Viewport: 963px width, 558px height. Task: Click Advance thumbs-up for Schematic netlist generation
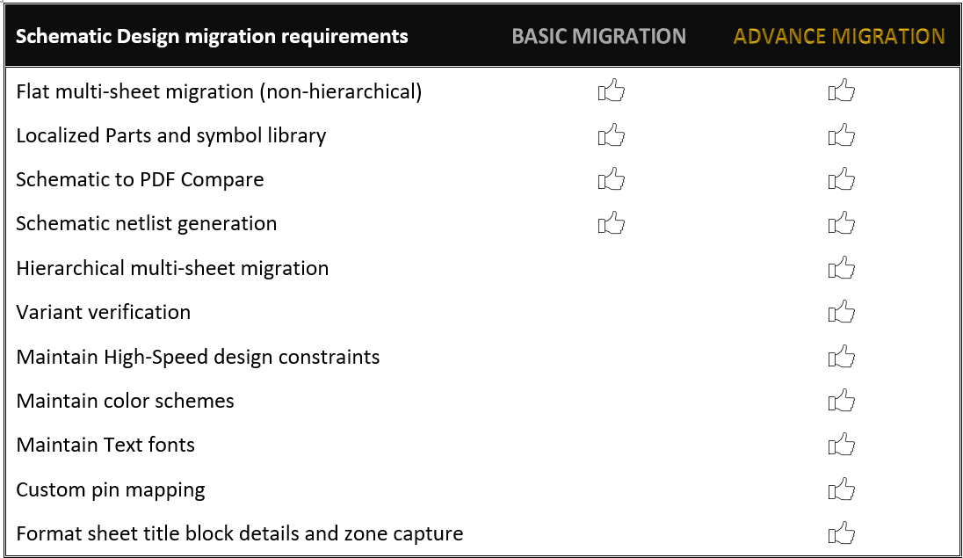coord(842,223)
